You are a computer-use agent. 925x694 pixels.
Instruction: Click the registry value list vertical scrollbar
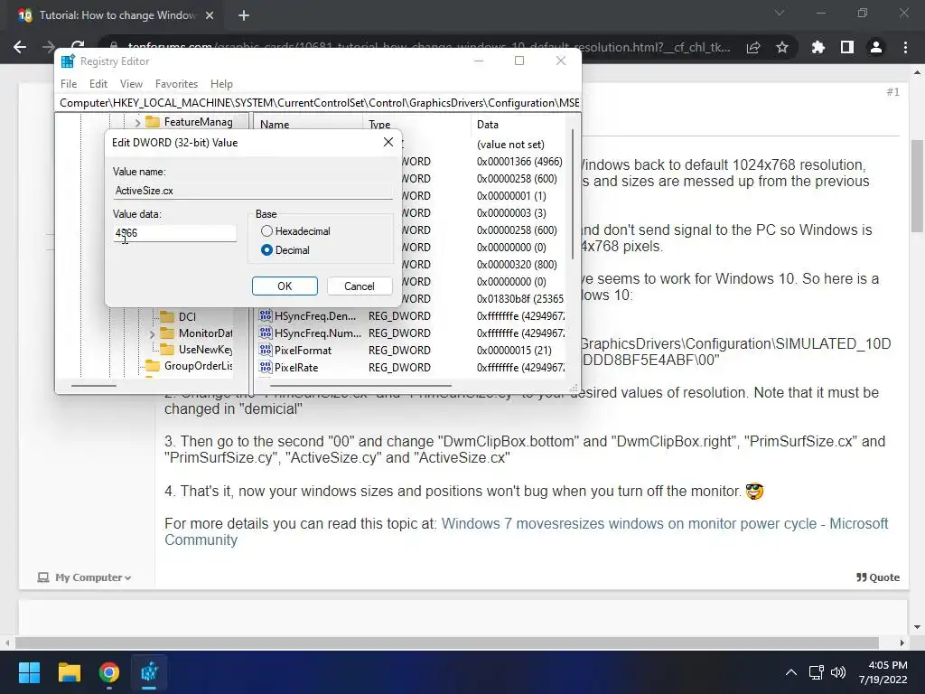[573, 195]
